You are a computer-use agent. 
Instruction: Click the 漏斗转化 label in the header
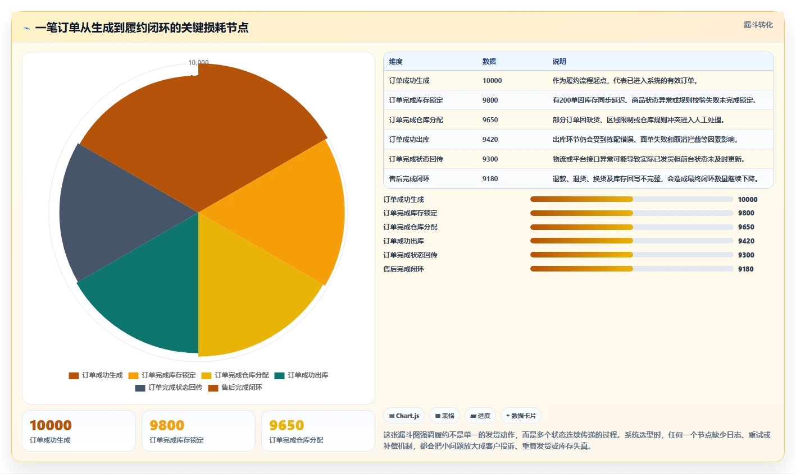(758, 25)
